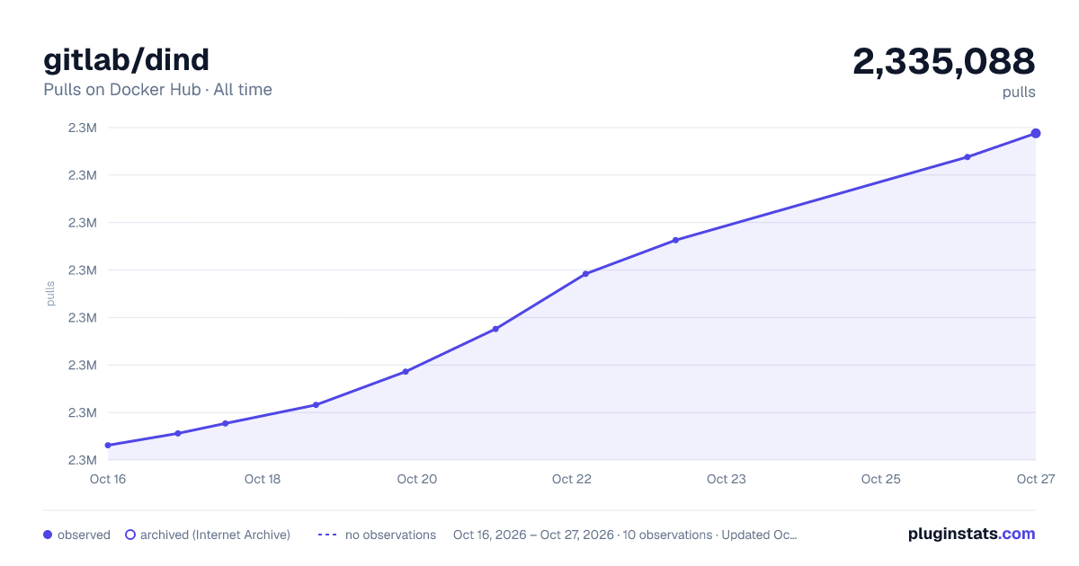Select the gitlab/dind chart title
1079x566 pixels.
(126, 59)
